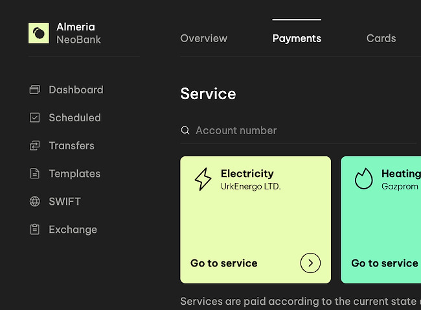Click the Templates document icon
The width and height of the screenshot is (421, 310).
click(x=34, y=173)
